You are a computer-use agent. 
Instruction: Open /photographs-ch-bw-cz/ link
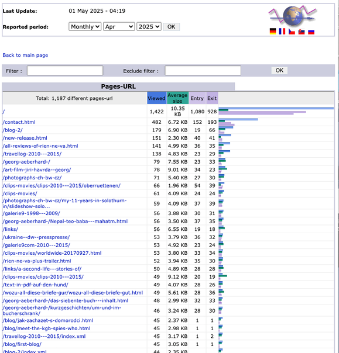[x=32, y=178]
